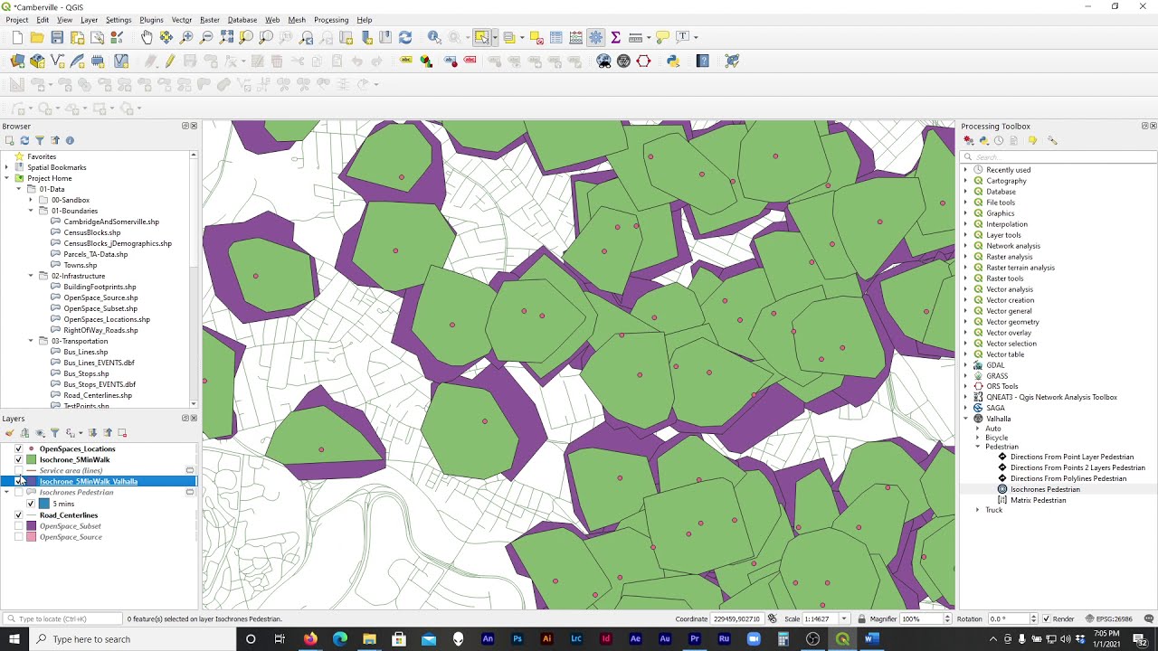Select the CensusBlocks.shp file in Browser

(x=91, y=232)
